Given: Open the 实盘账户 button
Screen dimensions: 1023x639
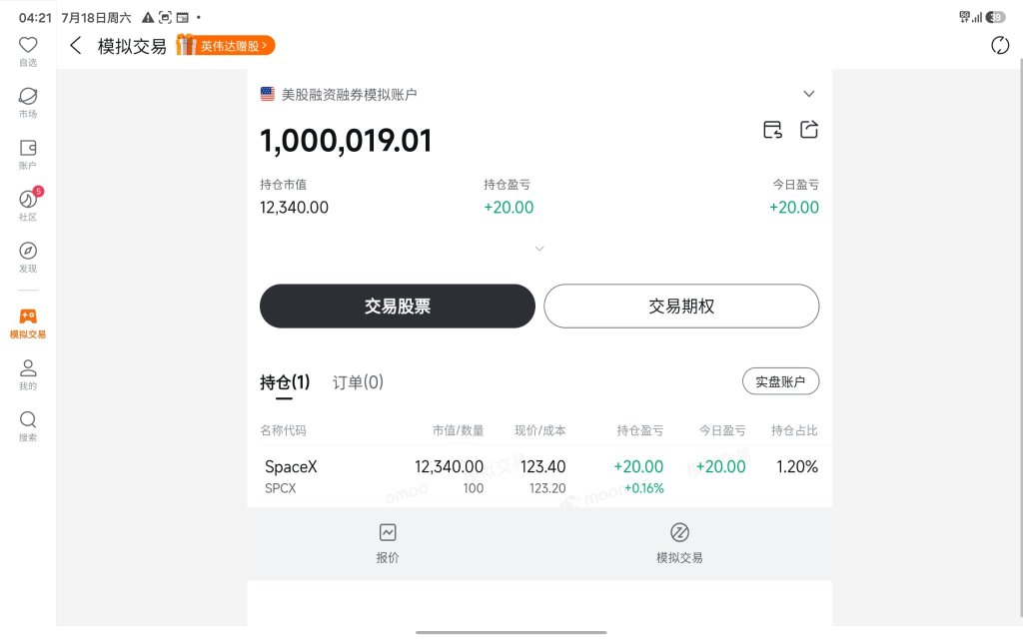Looking at the screenshot, I should pos(780,381).
